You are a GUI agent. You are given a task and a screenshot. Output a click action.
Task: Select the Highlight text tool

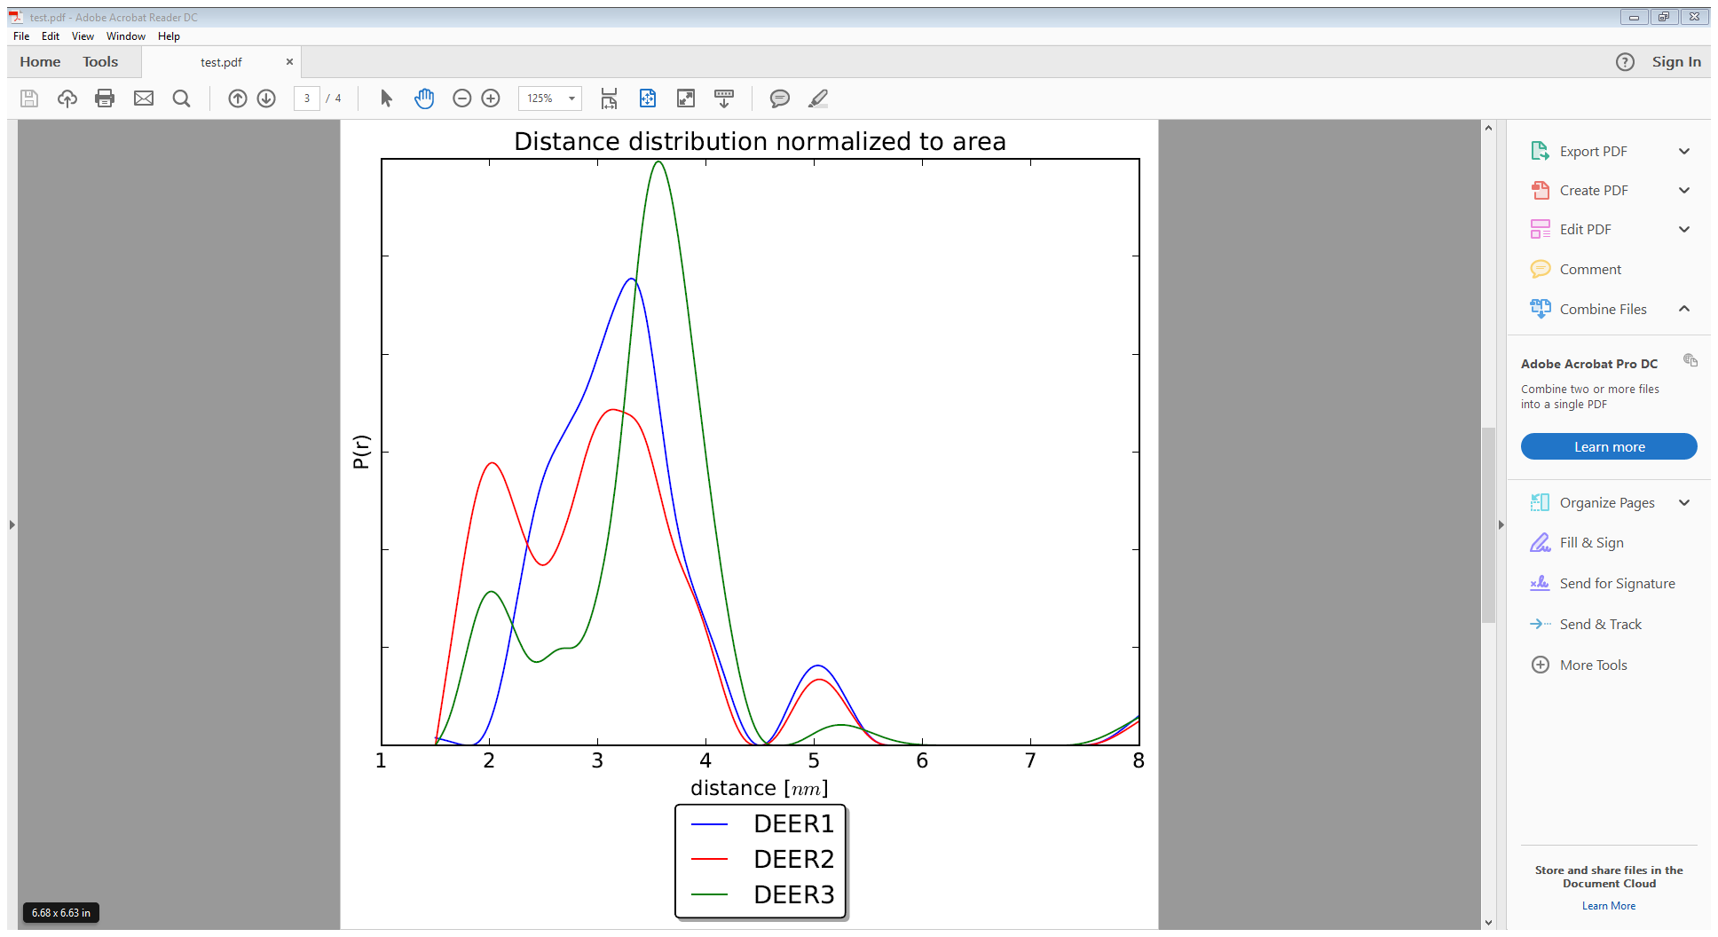[818, 98]
